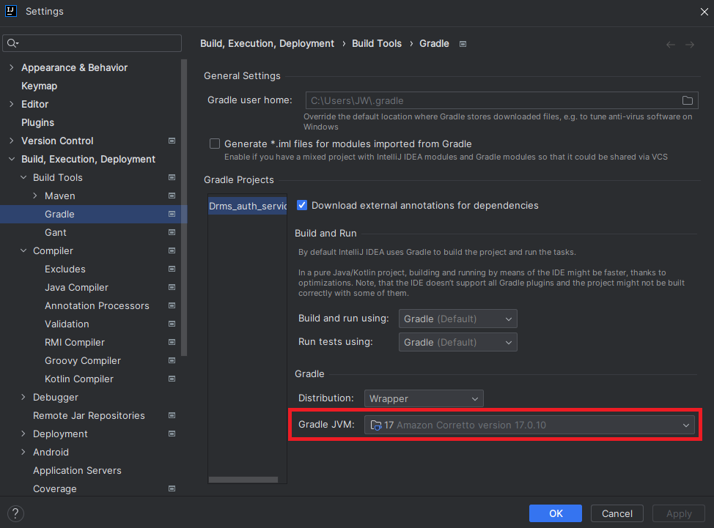Expand the Editor settings node
Viewport: 714px width, 528px height.
(x=12, y=104)
